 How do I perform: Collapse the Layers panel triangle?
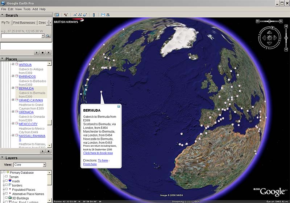(3, 157)
